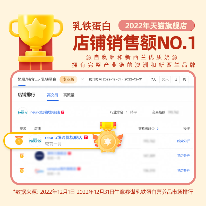
Task: Switch to the 高流量 tab
Action: [69, 95]
